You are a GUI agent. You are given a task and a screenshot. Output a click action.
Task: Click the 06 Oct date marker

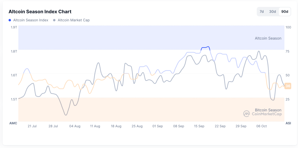261,126
